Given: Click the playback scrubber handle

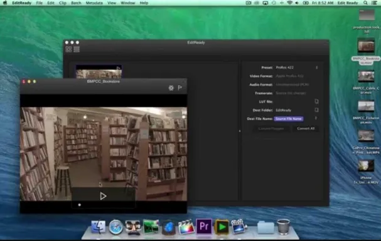Looking at the screenshot, I should tap(80, 205).
